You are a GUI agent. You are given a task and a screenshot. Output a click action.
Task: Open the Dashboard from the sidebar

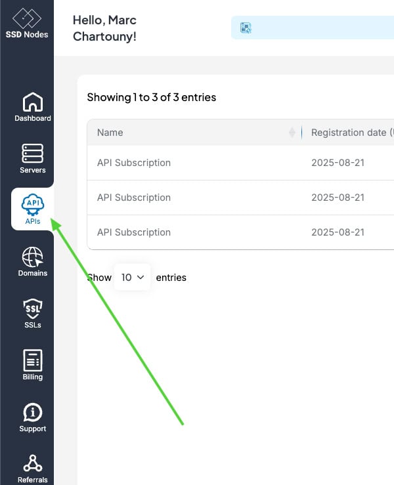[x=32, y=108]
